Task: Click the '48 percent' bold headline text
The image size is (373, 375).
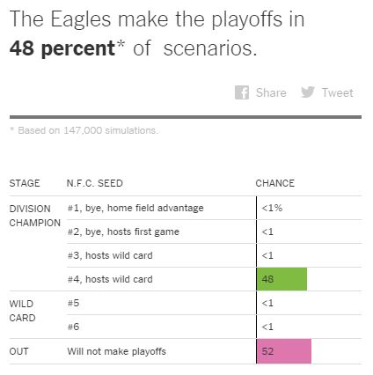Action: click(x=62, y=49)
